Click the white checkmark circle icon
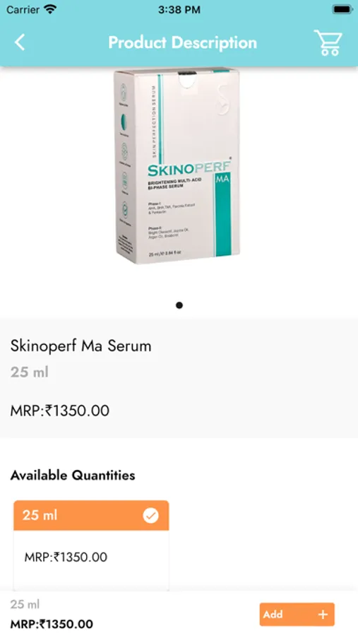 tap(151, 516)
